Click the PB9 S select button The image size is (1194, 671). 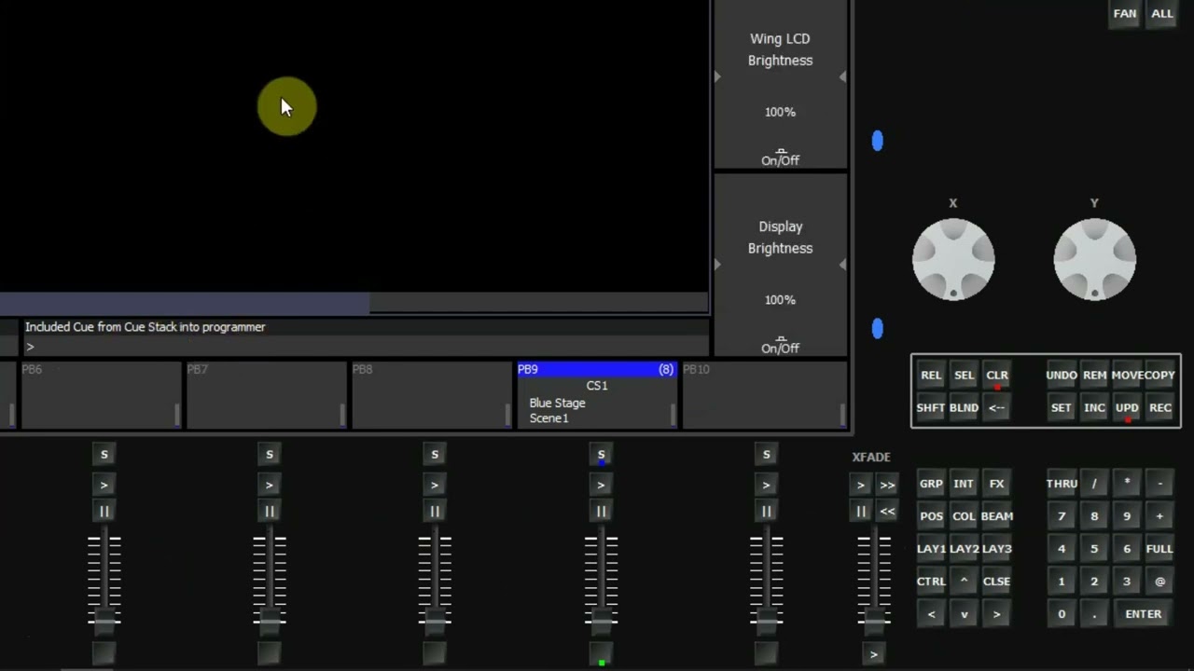tap(601, 455)
